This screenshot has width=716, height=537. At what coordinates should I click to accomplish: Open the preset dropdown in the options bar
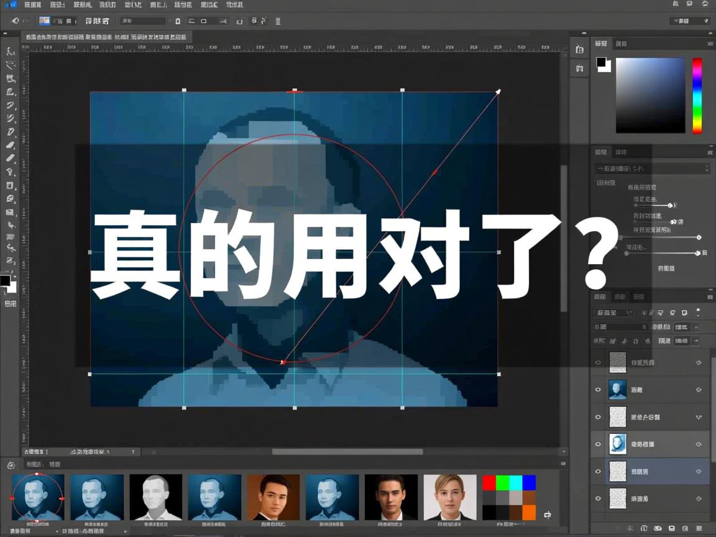point(142,21)
